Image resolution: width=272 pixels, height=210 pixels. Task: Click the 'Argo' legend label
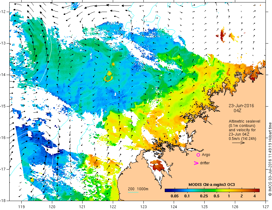(x=206, y=155)
